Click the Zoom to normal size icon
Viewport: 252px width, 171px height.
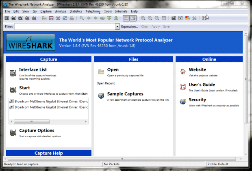157,18
